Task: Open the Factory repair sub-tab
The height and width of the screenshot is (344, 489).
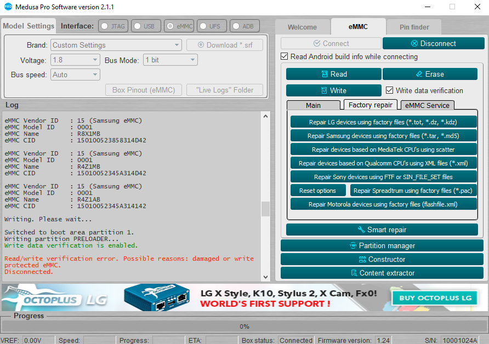Action: click(370, 105)
